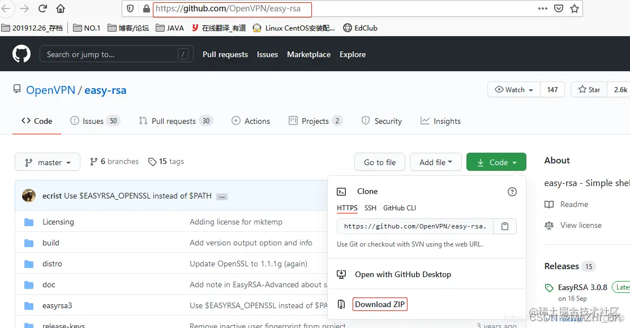This screenshot has height=328, width=630.
Task: Go to browser home page icon
Action: [x=60, y=8]
